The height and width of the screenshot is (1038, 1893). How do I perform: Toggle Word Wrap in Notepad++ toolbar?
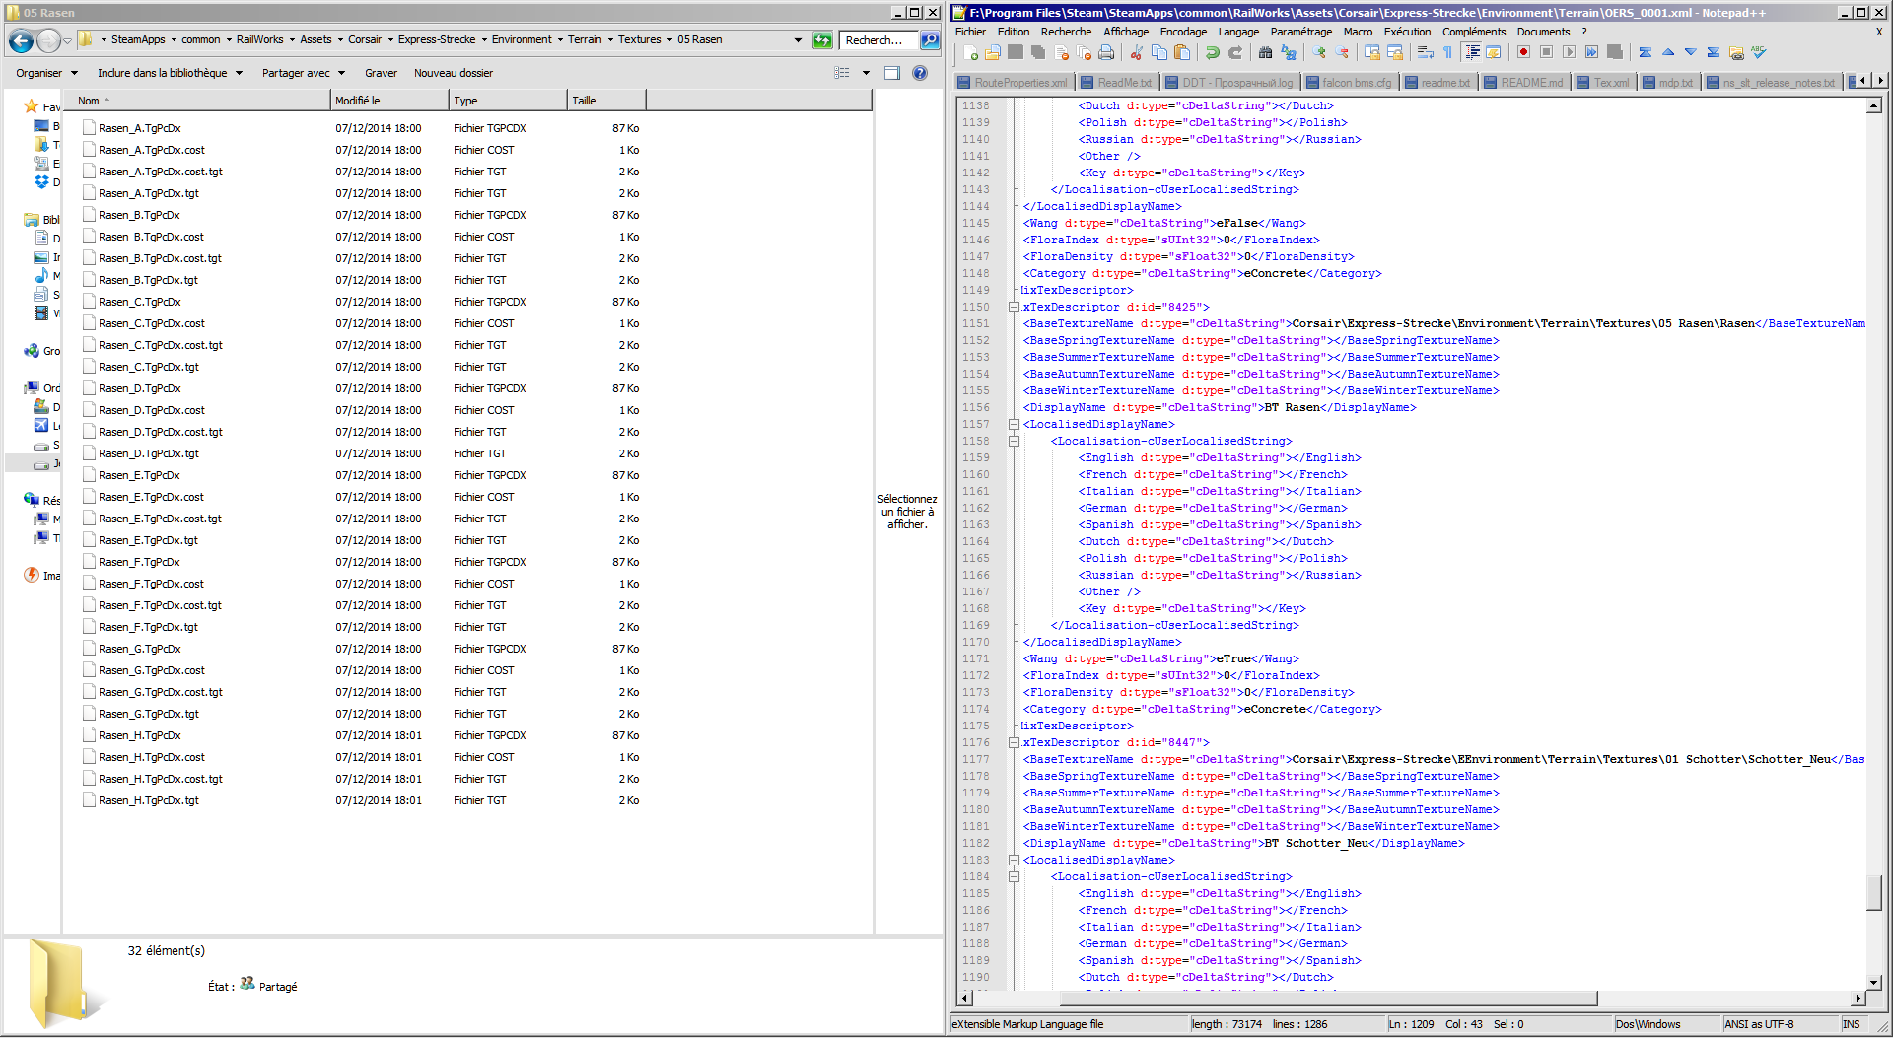[1426, 53]
